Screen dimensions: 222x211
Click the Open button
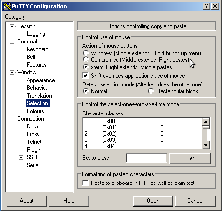(153, 201)
